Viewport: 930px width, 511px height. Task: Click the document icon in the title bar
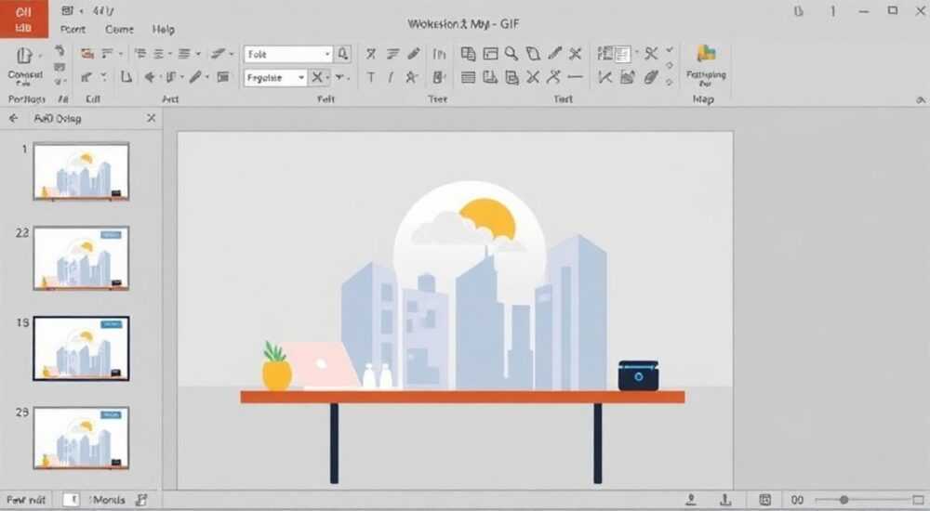coord(68,10)
